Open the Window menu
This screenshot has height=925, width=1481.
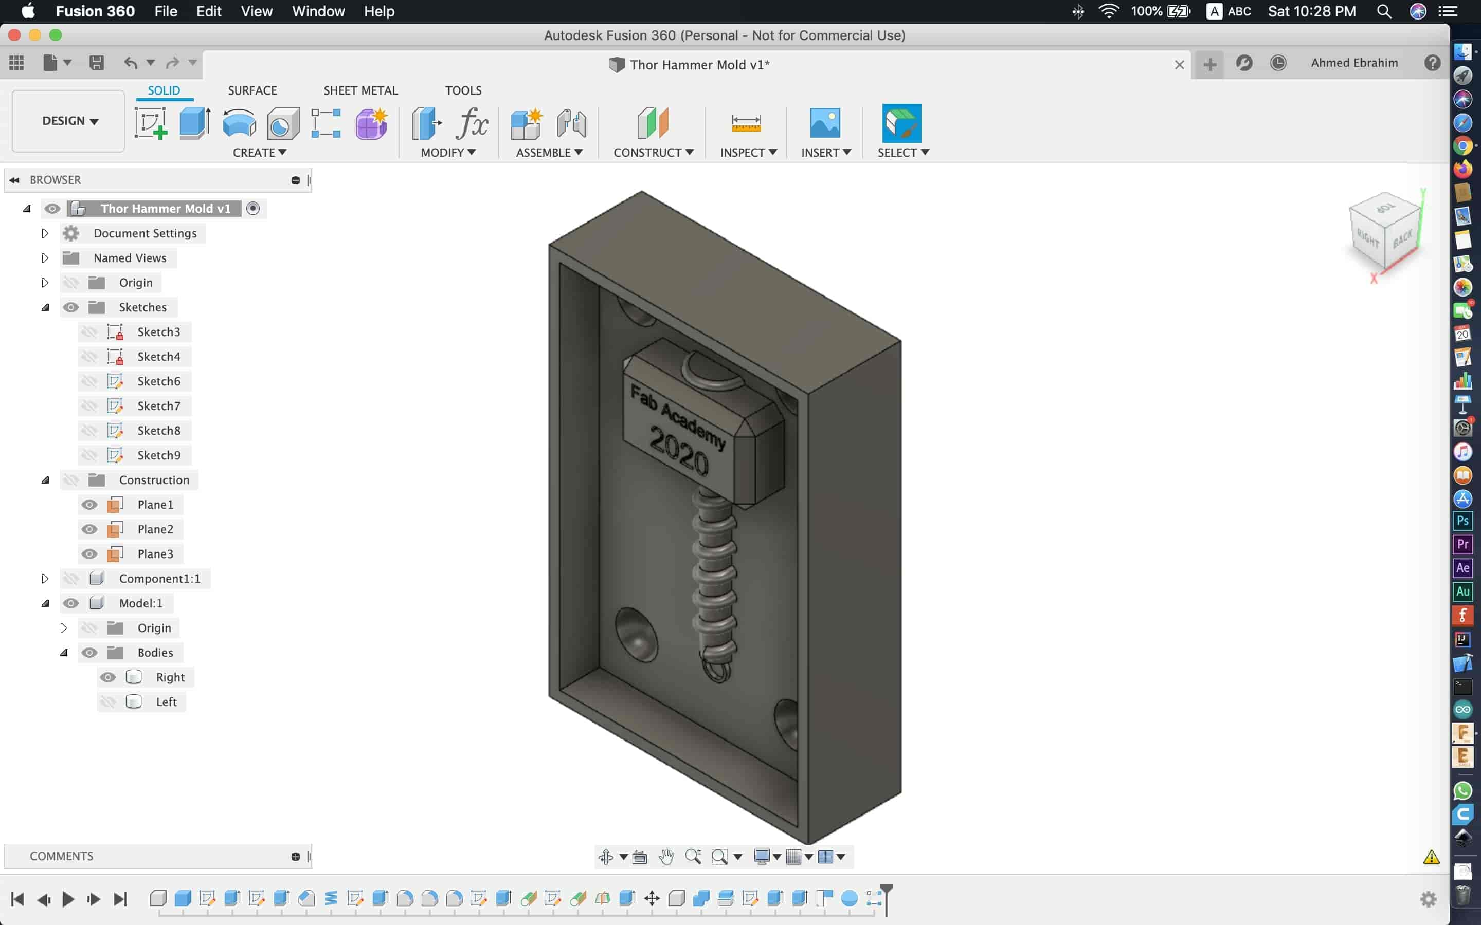click(x=318, y=12)
